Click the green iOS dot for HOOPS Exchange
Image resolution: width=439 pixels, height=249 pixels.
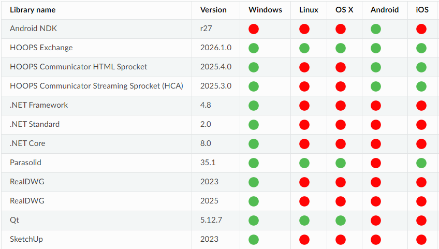click(x=421, y=48)
